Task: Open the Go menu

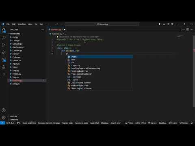Action: [x=36, y=24]
